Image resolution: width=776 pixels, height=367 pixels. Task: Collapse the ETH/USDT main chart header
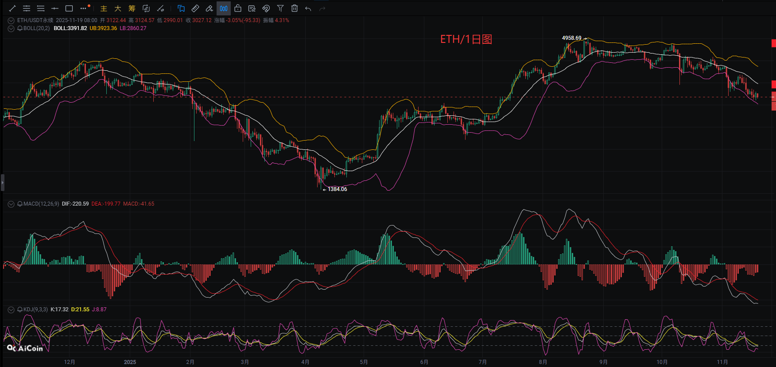(x=11, y=20)
